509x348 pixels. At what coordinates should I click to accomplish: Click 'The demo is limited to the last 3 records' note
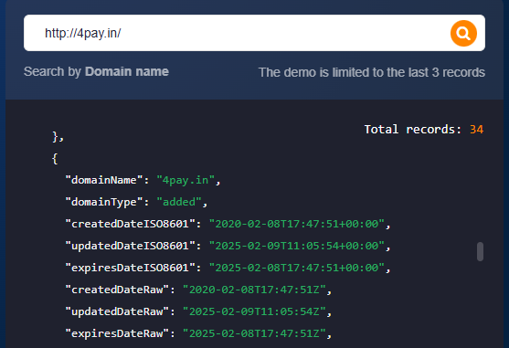(372, 72)
